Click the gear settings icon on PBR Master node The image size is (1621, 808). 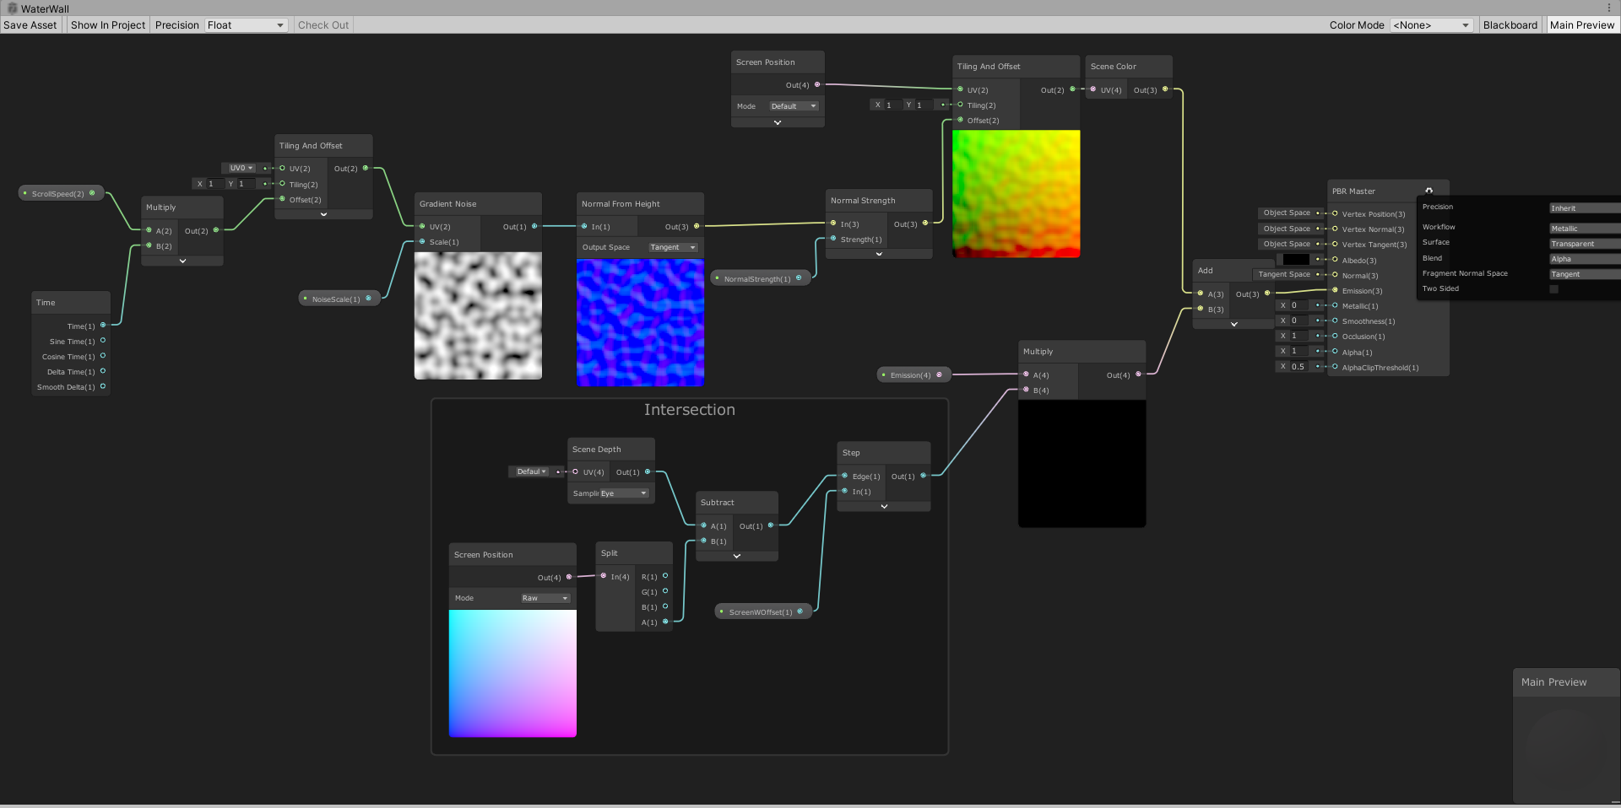[x=1428, y=191]
